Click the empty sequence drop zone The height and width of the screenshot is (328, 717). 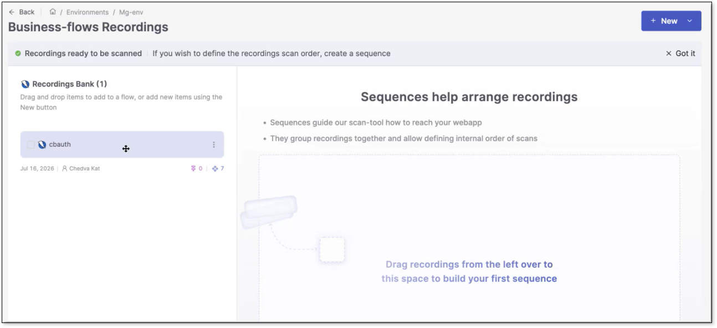(x=469, y=238)
